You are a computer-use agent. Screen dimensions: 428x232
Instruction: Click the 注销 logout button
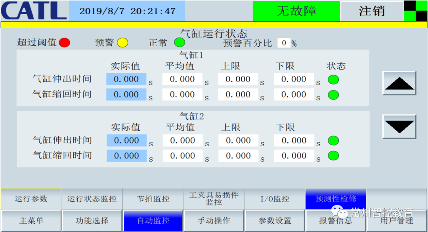pyautogui.click(x=372, y=11)
